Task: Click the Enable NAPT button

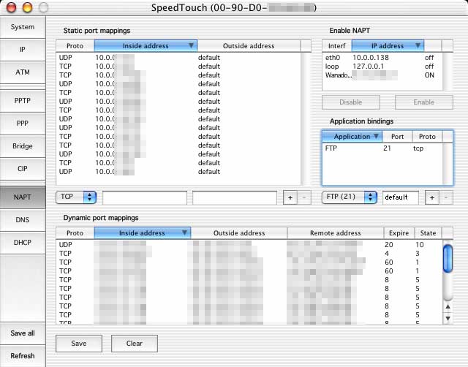Action: [x=424, y=102]
